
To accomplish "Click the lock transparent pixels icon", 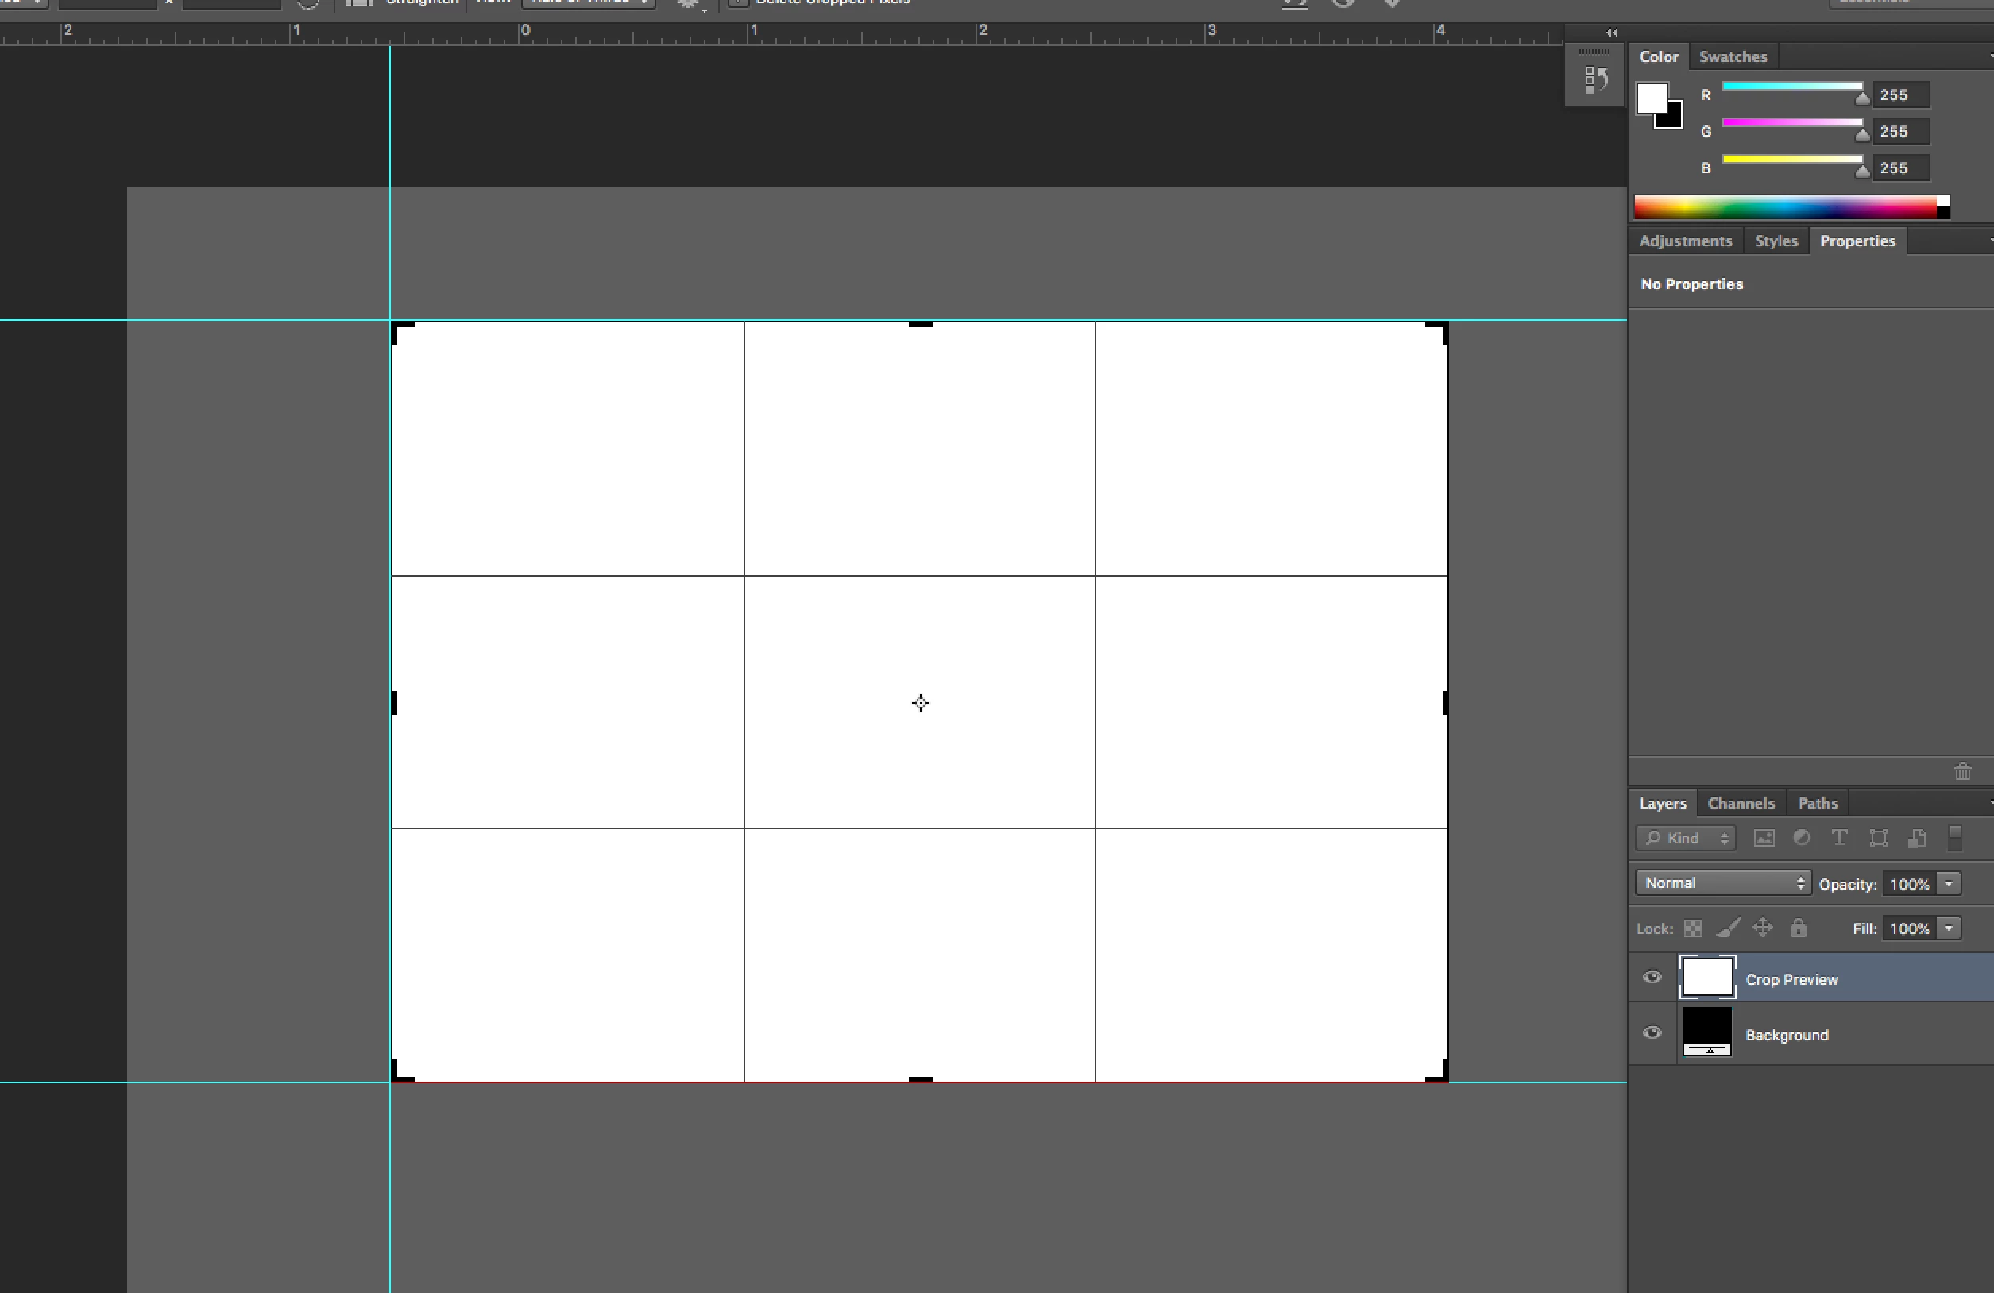I will [x=1692, y=928].
